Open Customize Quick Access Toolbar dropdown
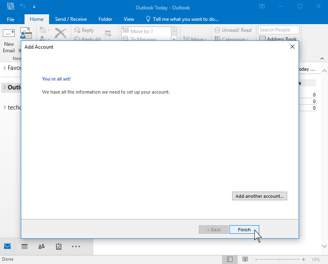Viewport: 328px width, 264px height. pyautogui.click(x=34, y=7)
